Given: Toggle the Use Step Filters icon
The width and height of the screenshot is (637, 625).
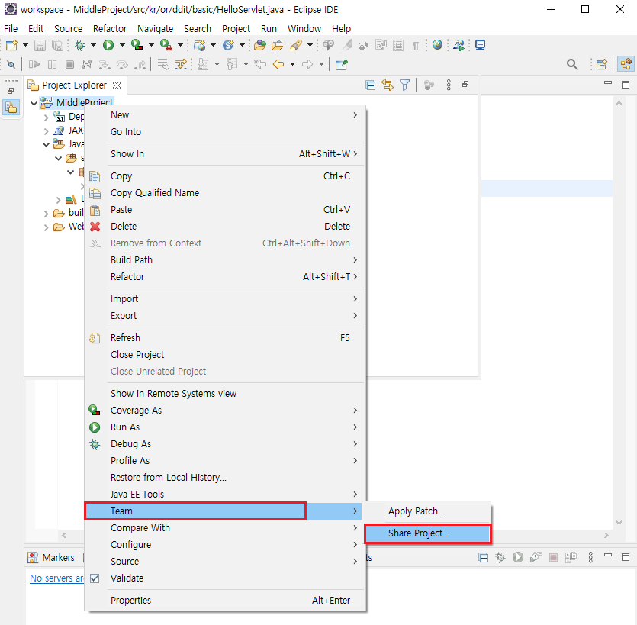Looking at the screenshot, I should [181, 64].
